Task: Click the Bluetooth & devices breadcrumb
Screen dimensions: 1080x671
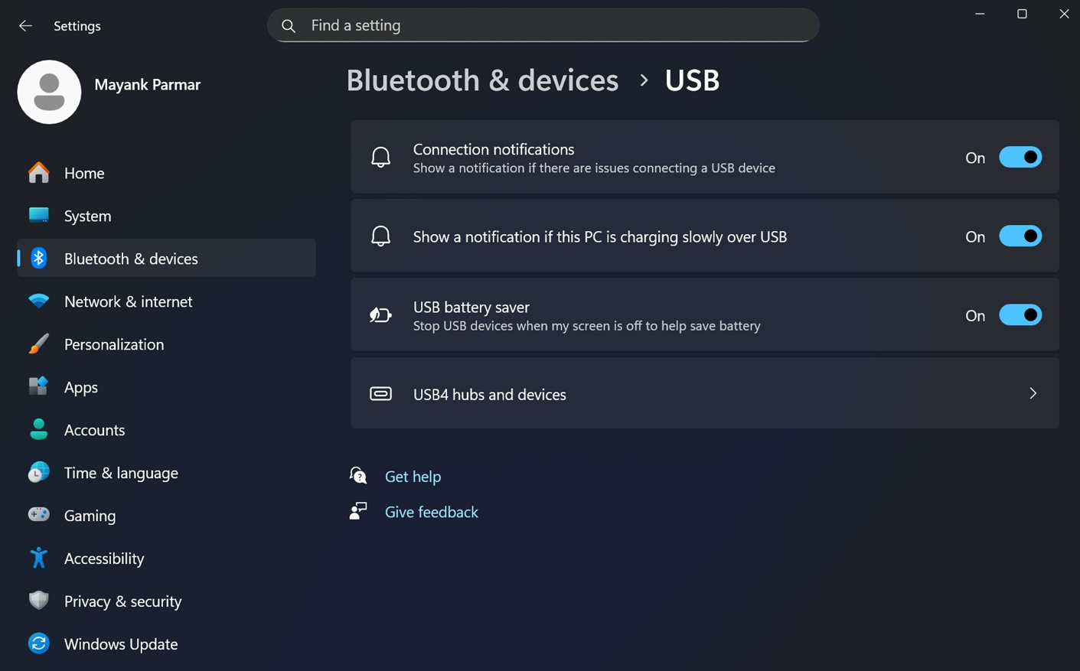Action: pos(482,80)
